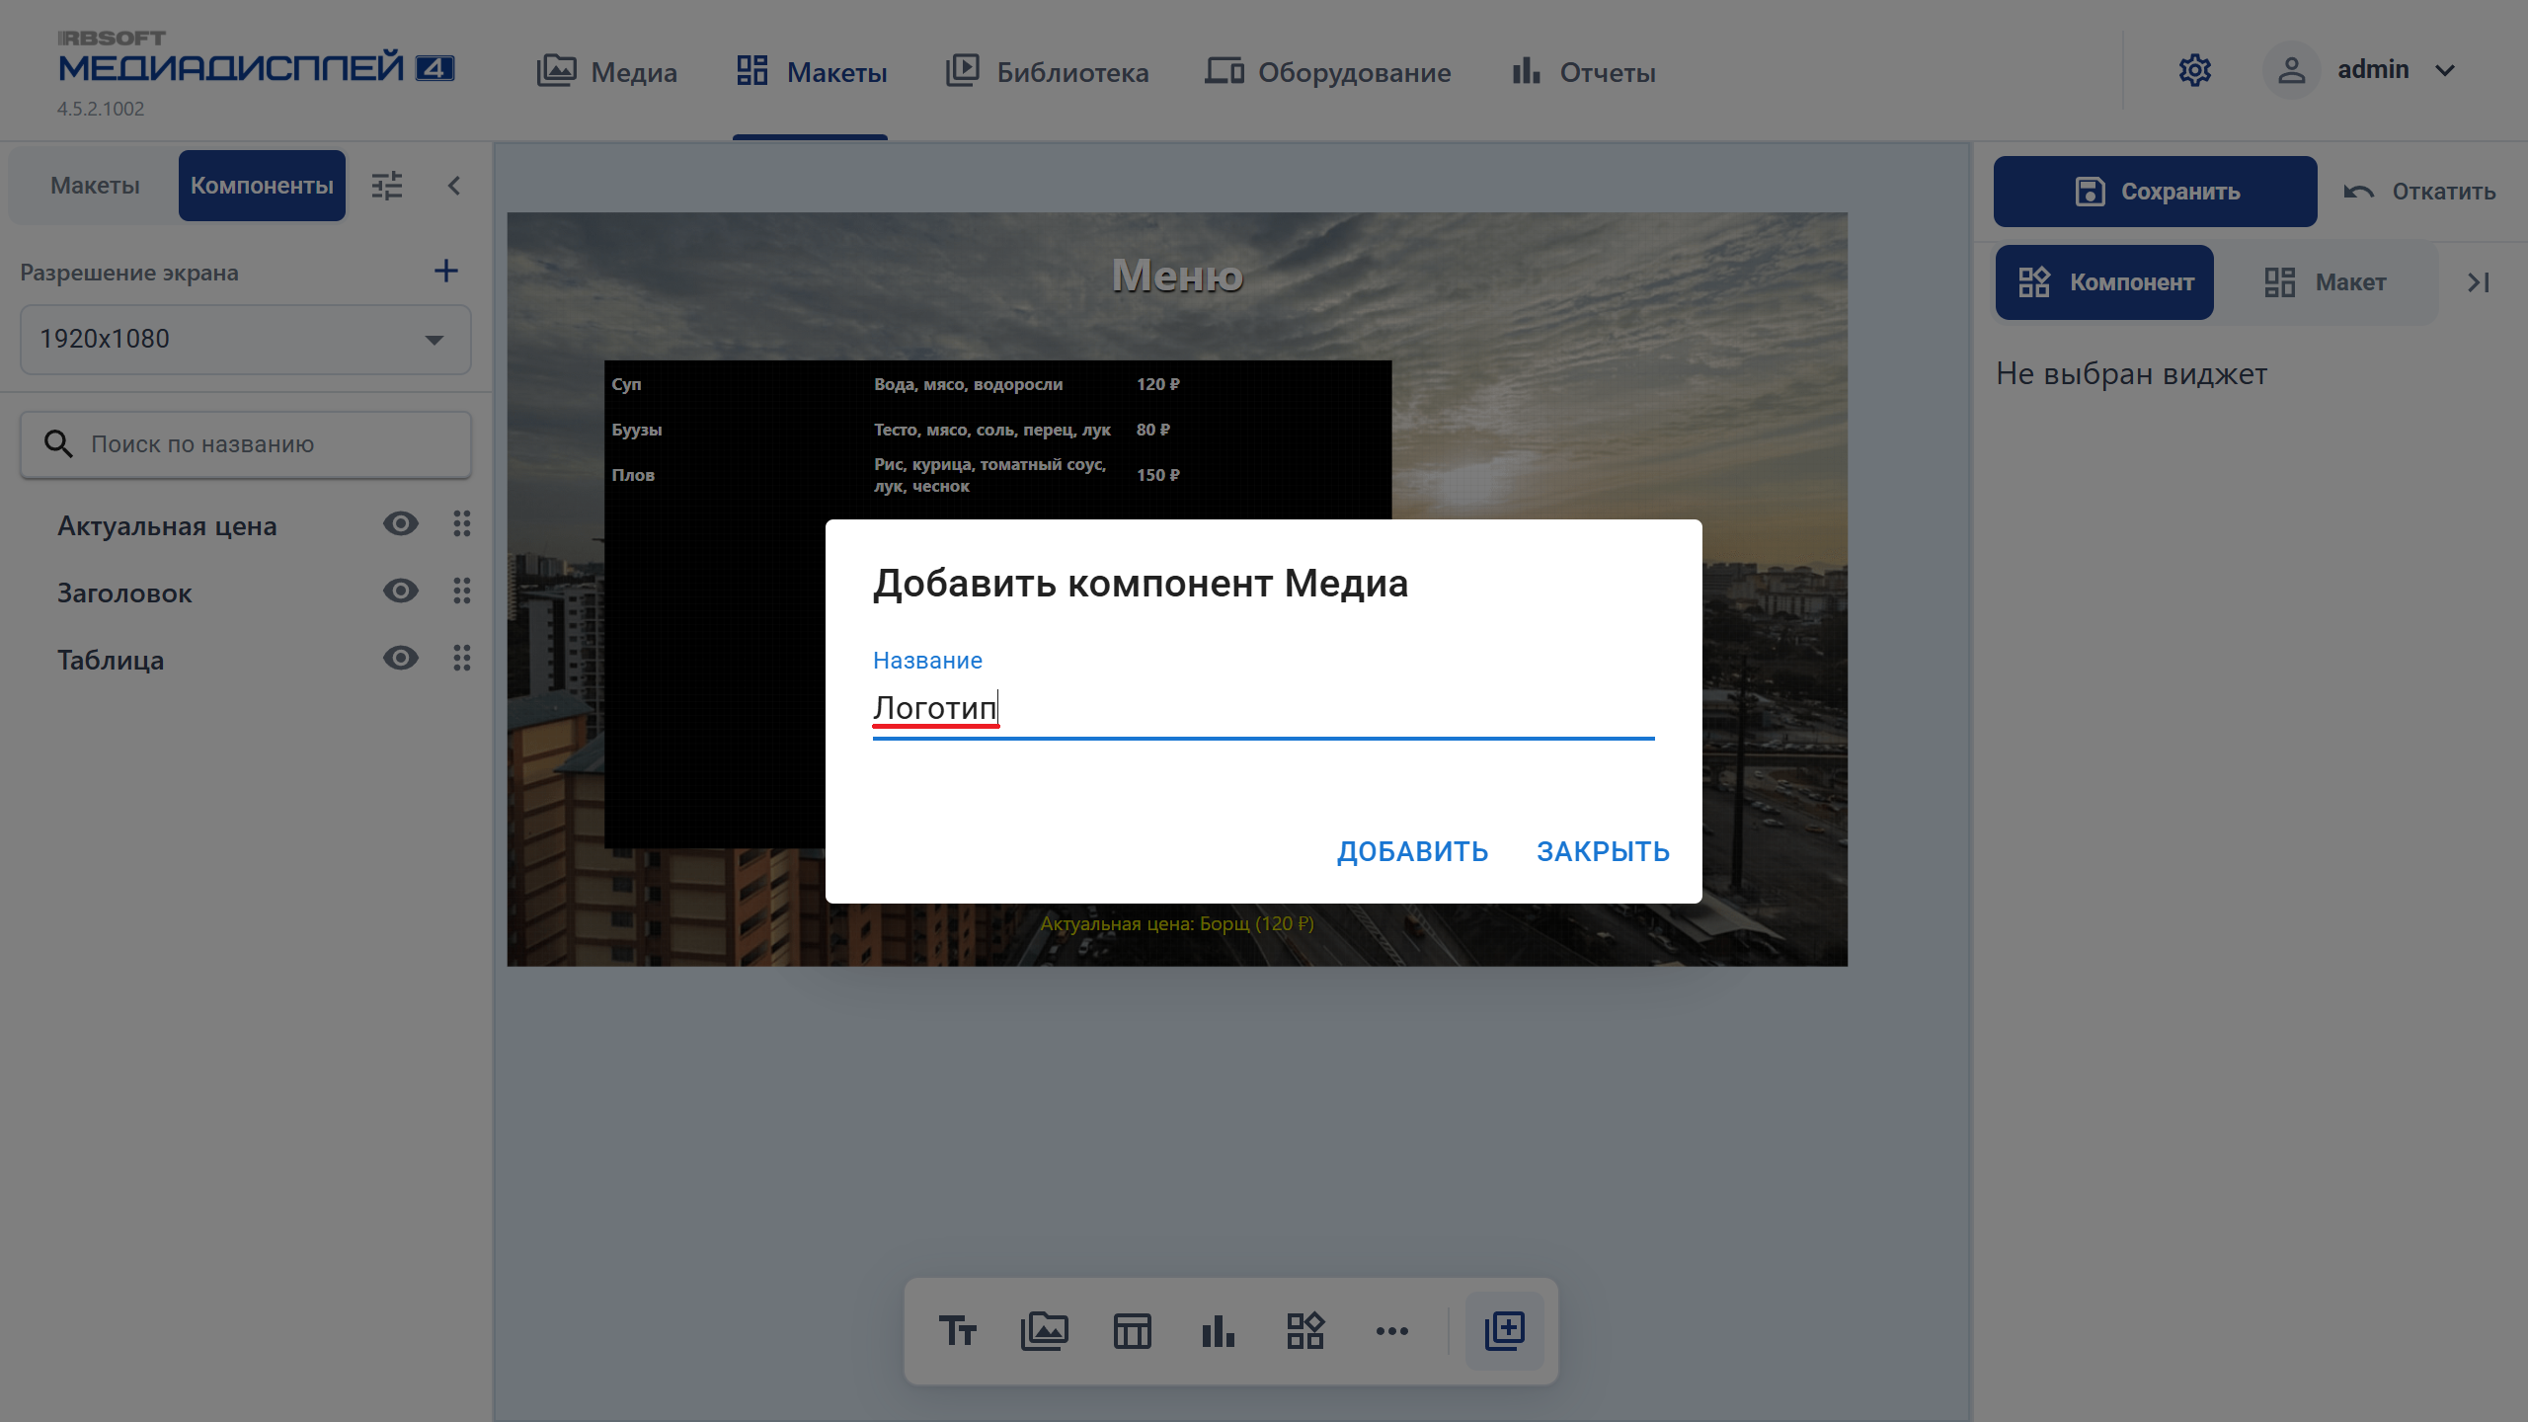
Task: Open the settings gear icon
Action: point(2194,70)
